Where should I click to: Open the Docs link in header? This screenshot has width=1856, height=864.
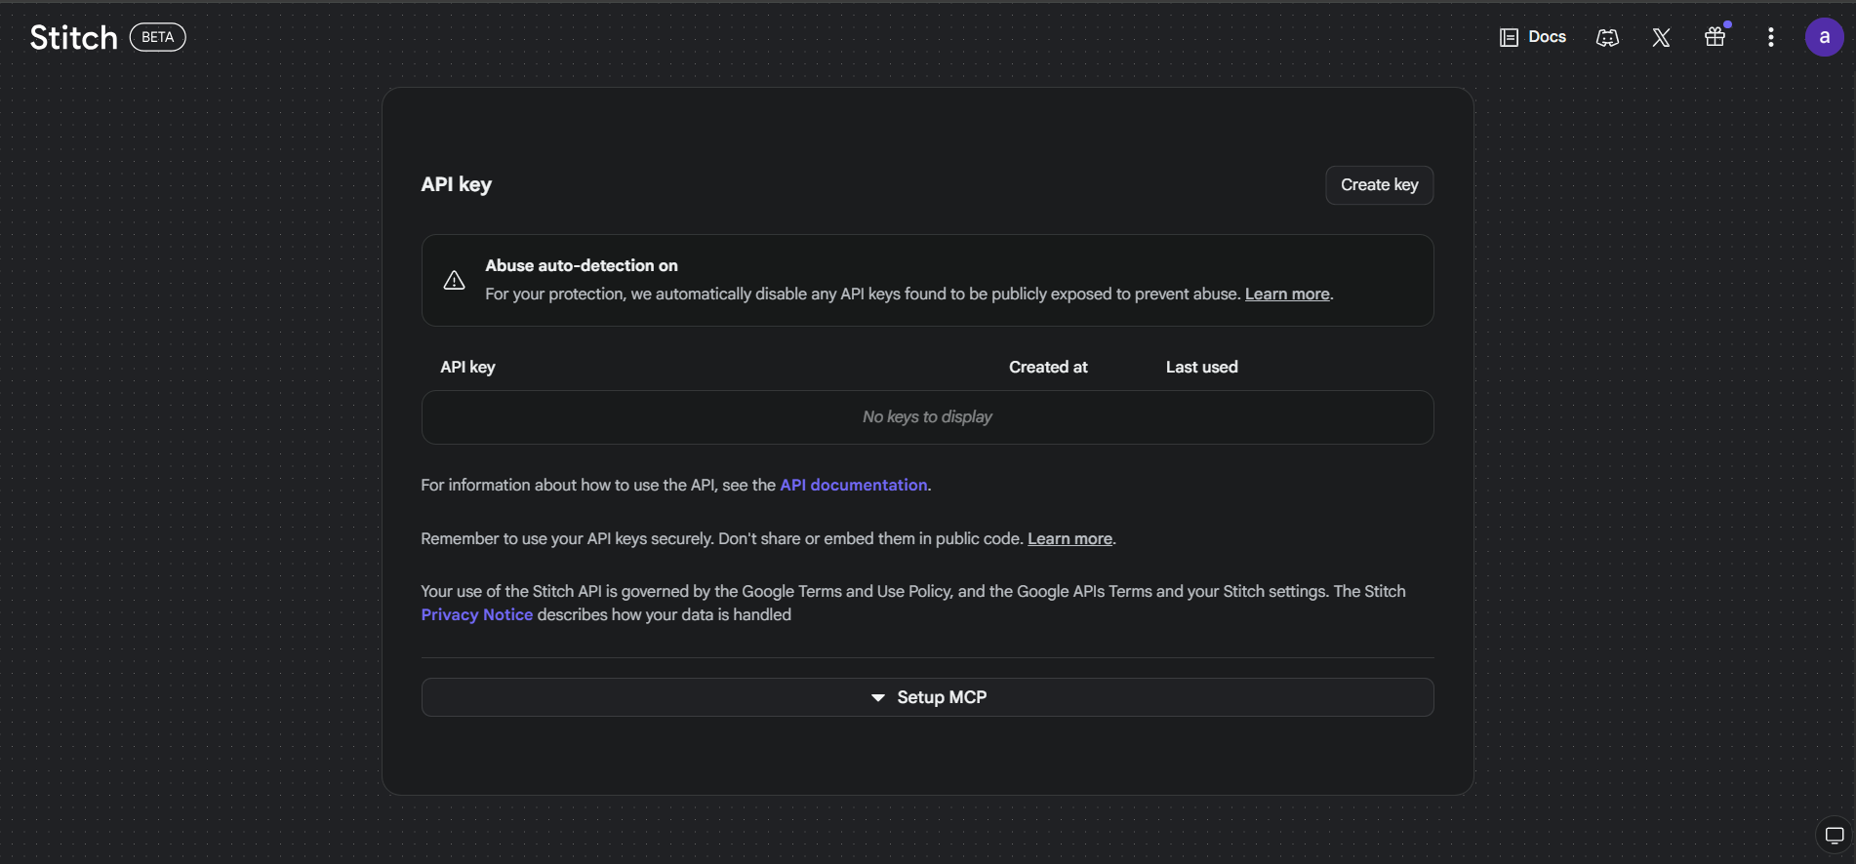click(x=1533, y=37)
